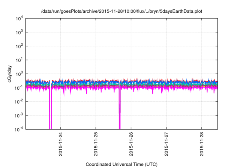Click the 10^-3 y-axis tick label
The width and height of the screenshot is (240, 168).
coord(19,115)
